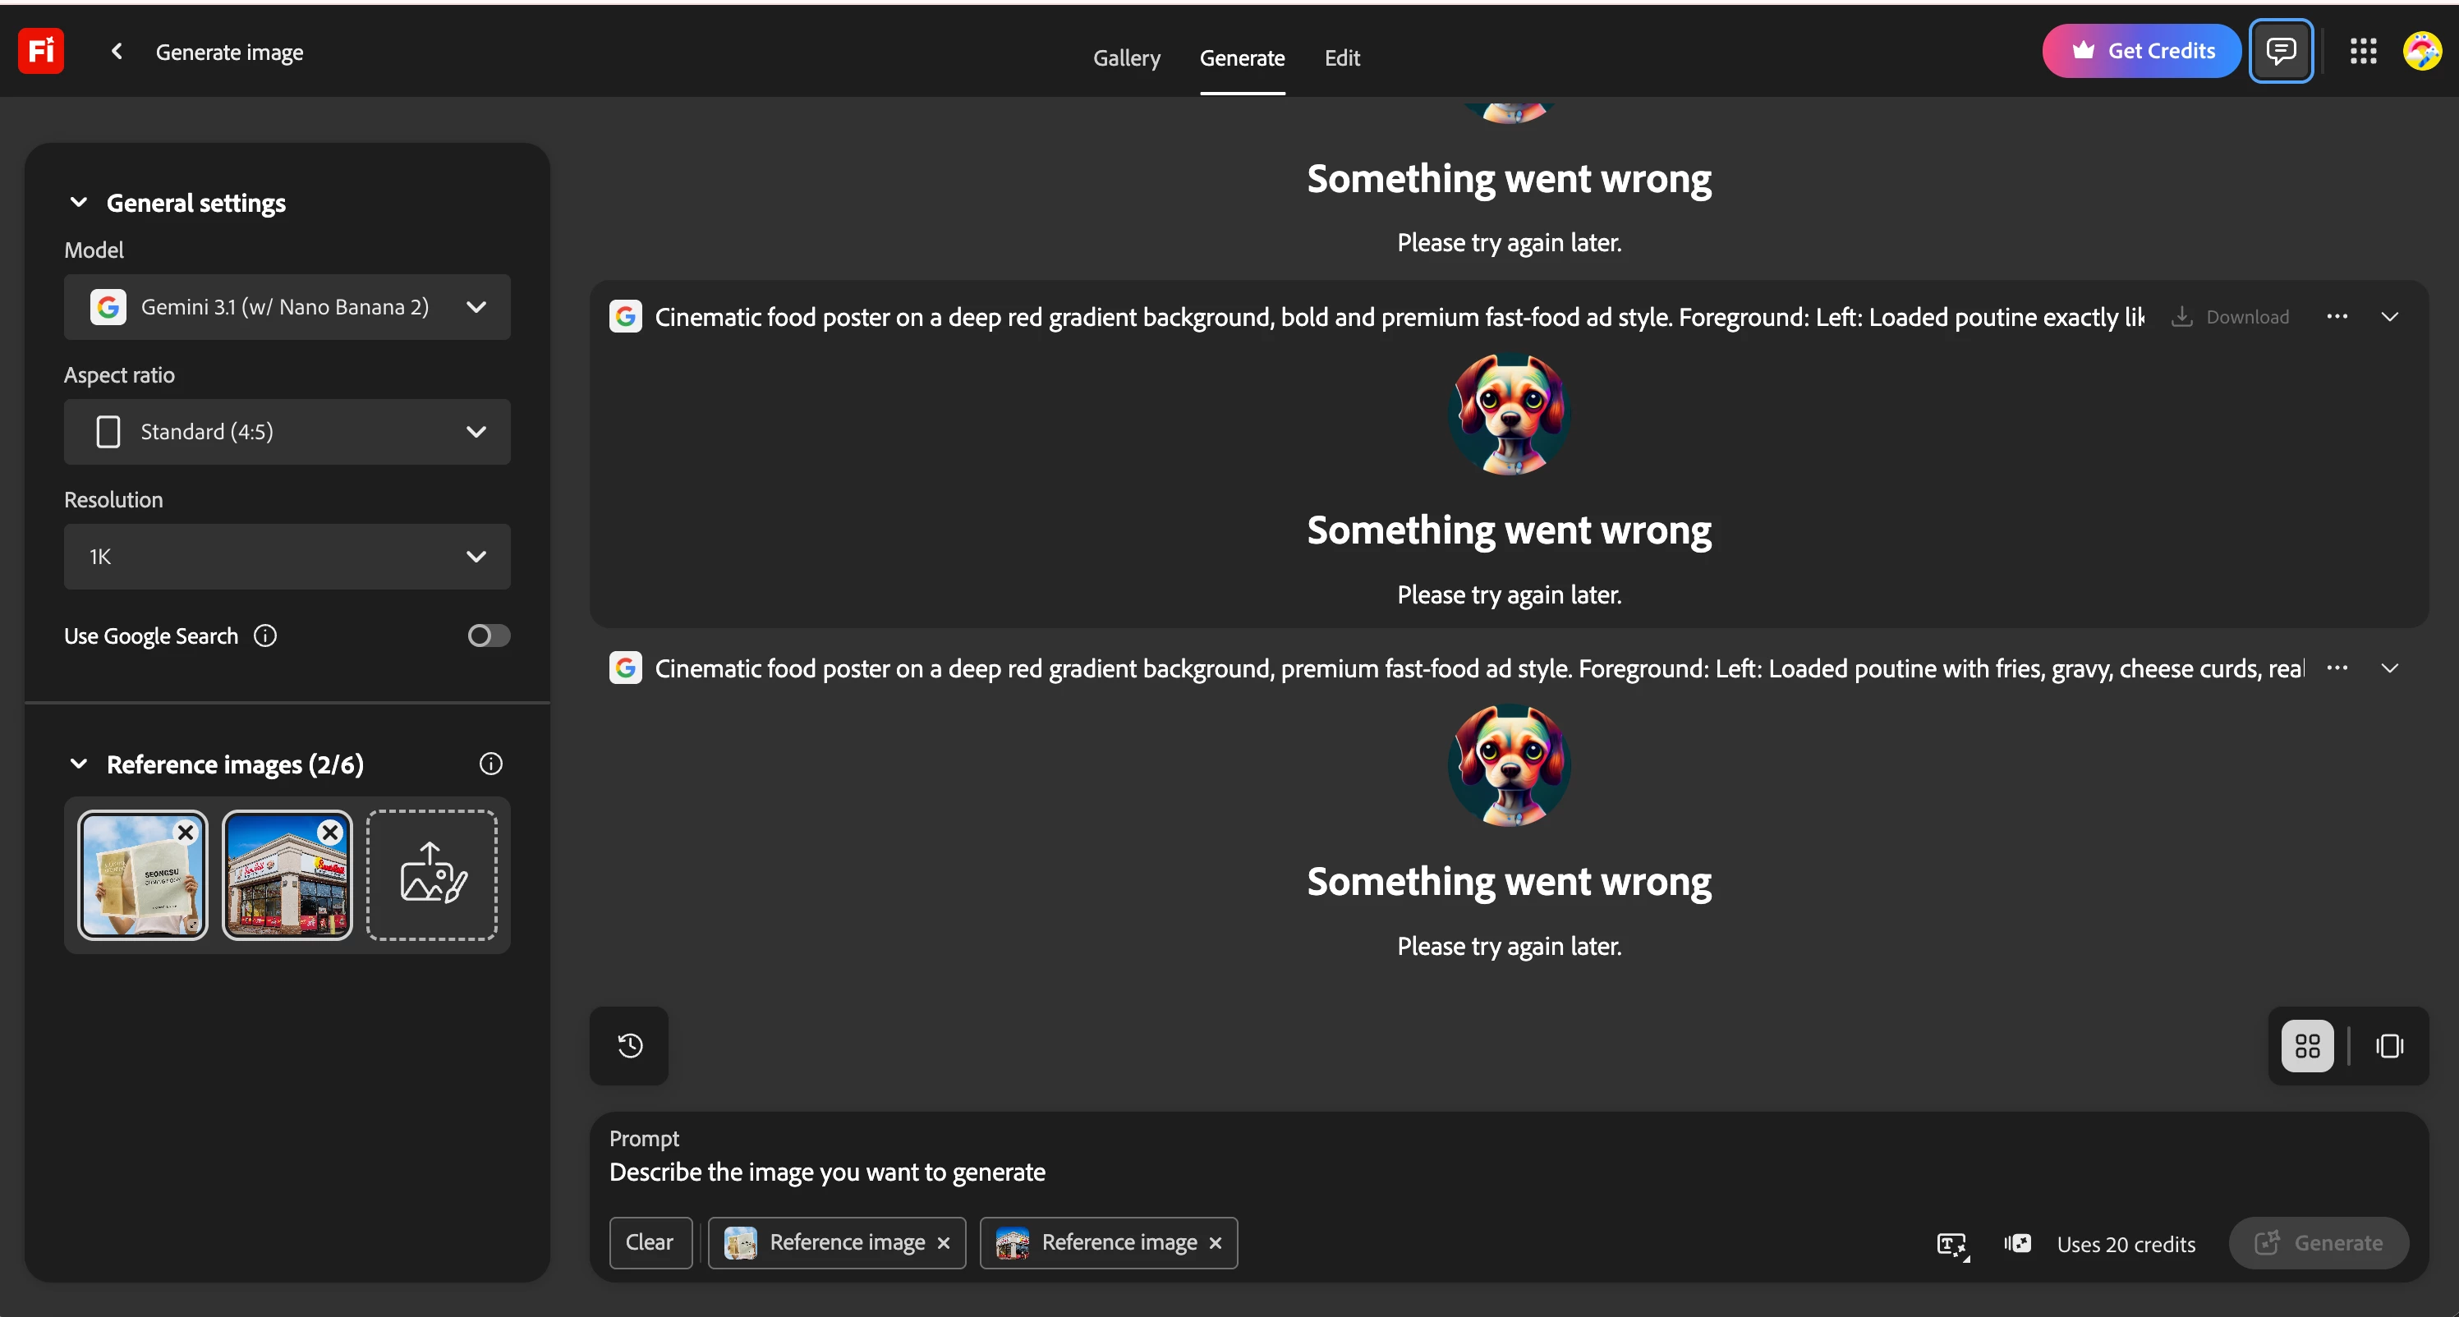
Task: Switch to the Edit tab
Action: coord(1341,57)
